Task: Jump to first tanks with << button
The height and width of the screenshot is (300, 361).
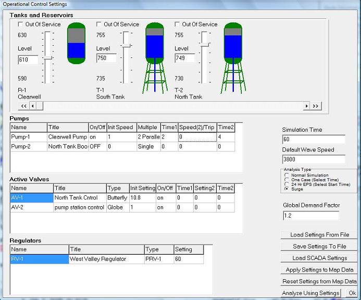Action: pyautogui.click(x=24, y=106)
